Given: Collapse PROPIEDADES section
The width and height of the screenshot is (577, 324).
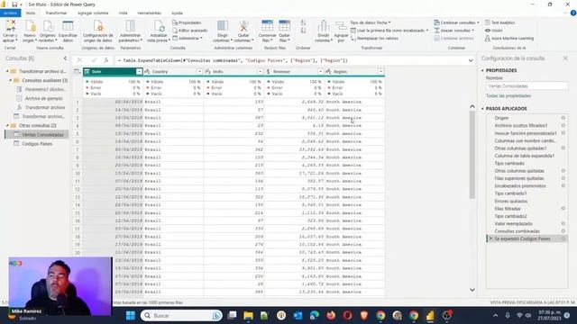Looking at the screenshot, I should click(483, 70).
